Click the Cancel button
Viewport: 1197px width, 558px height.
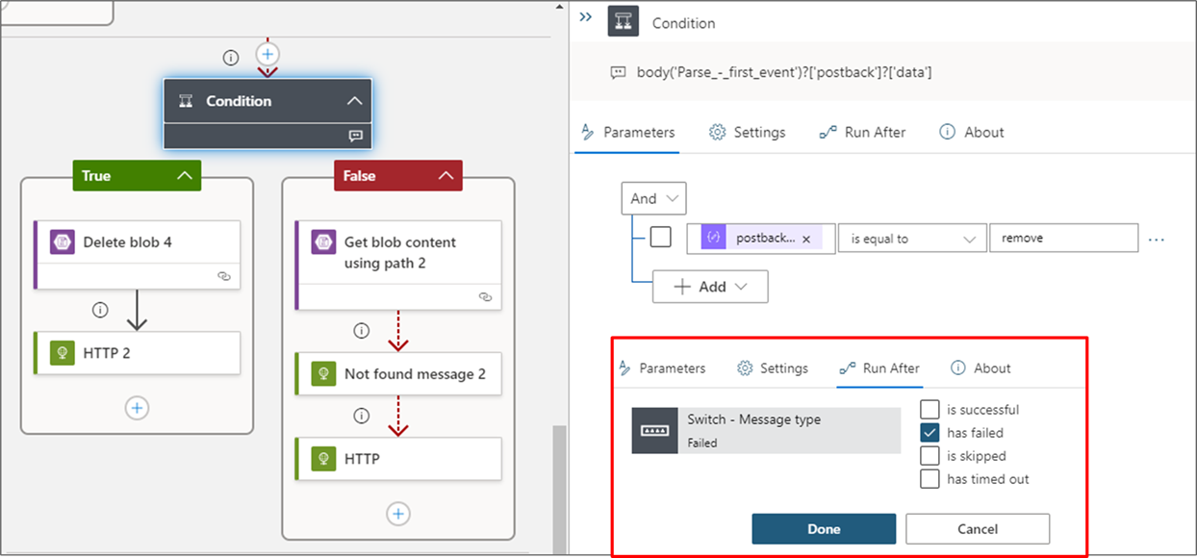pyautogui.click(x=978, y=529)
